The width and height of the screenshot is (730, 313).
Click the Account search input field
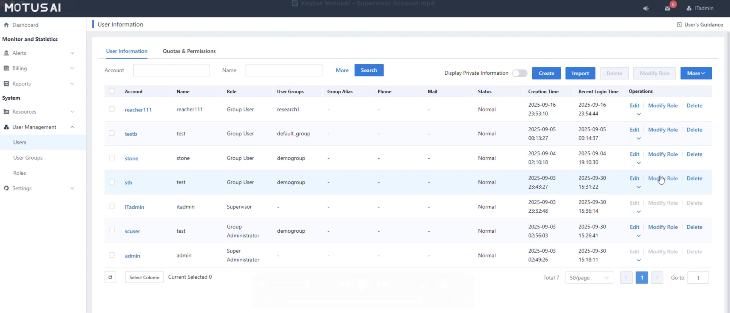tap(171, 70)
